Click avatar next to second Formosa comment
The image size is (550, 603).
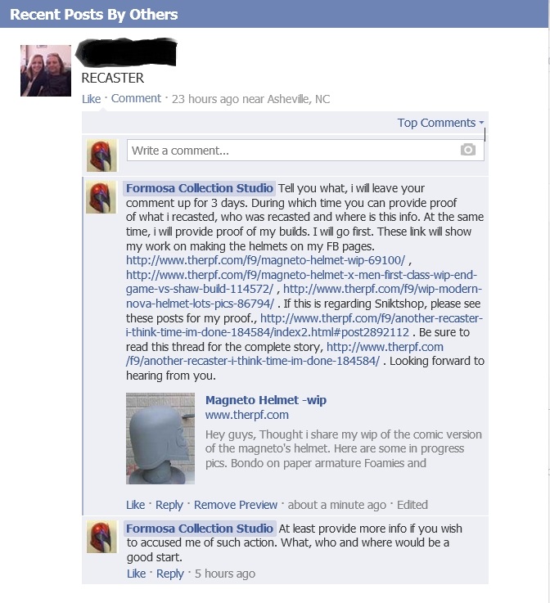point(101,537)
